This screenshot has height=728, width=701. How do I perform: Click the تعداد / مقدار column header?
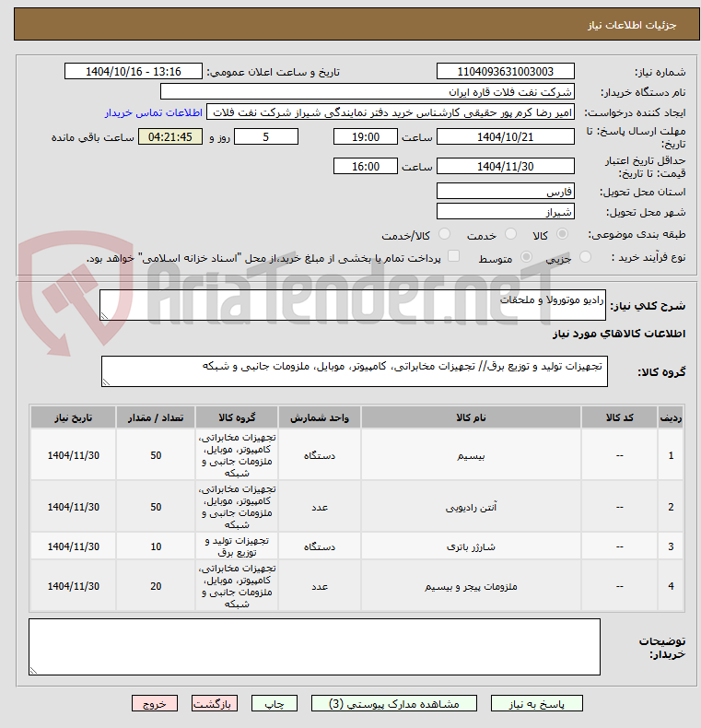156,417
